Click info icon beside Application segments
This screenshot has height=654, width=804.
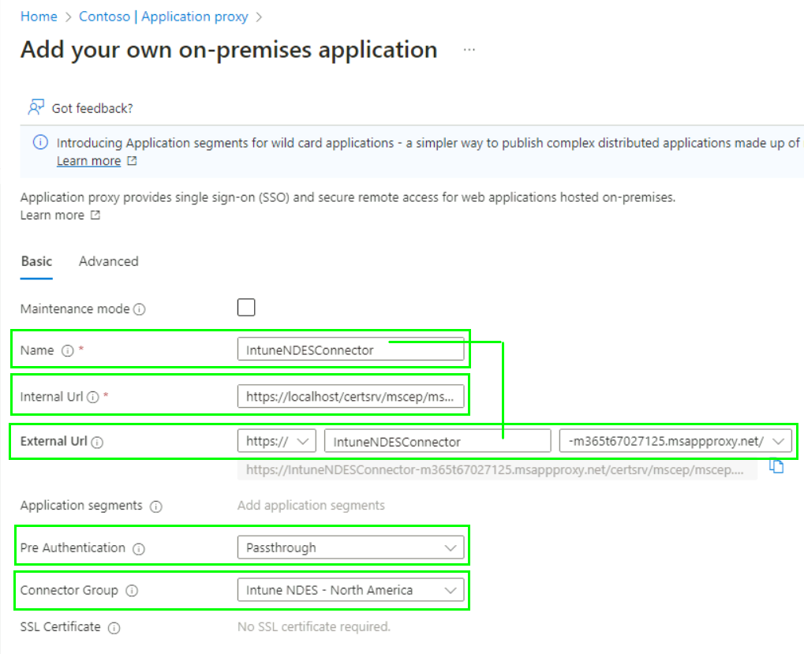point(156,506)
